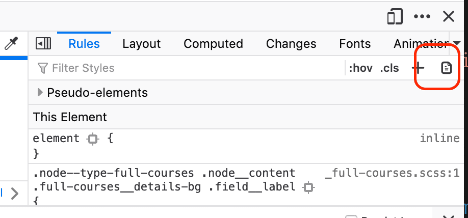
Task: Toggle the 3-pane inspector view icon
Action: point(43,44)
